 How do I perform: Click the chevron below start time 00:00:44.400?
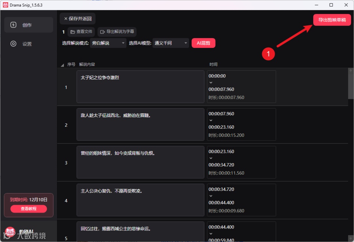coord(211,234)
